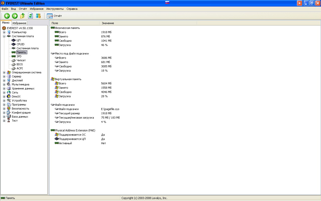The height and width of the screenshot is (201, 321).
Task: Select EVEREST v4.50.1330 root node
Action: pos(20,28)
